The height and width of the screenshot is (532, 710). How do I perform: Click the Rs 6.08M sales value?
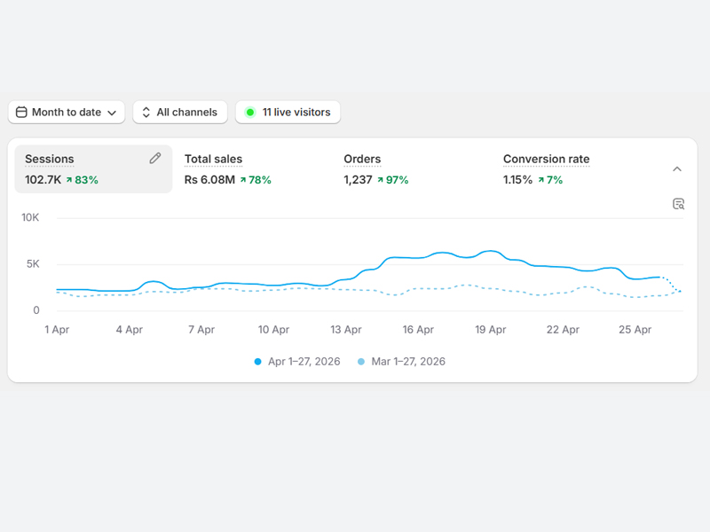pos(209,180)
